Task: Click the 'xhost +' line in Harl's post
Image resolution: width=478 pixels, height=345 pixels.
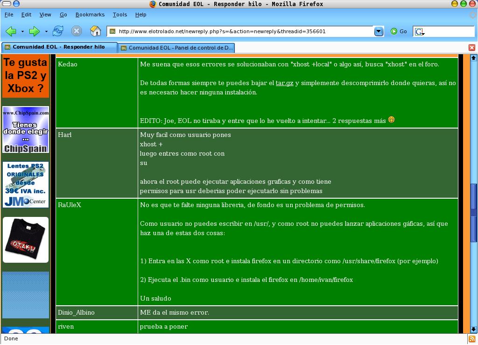Action: click(x=151, y=144)
